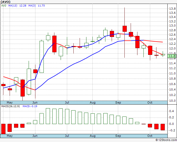The width and height of the screenshot is (177, 142).
Task: Click the 11.4 price axis label
Action: (172, 63)
